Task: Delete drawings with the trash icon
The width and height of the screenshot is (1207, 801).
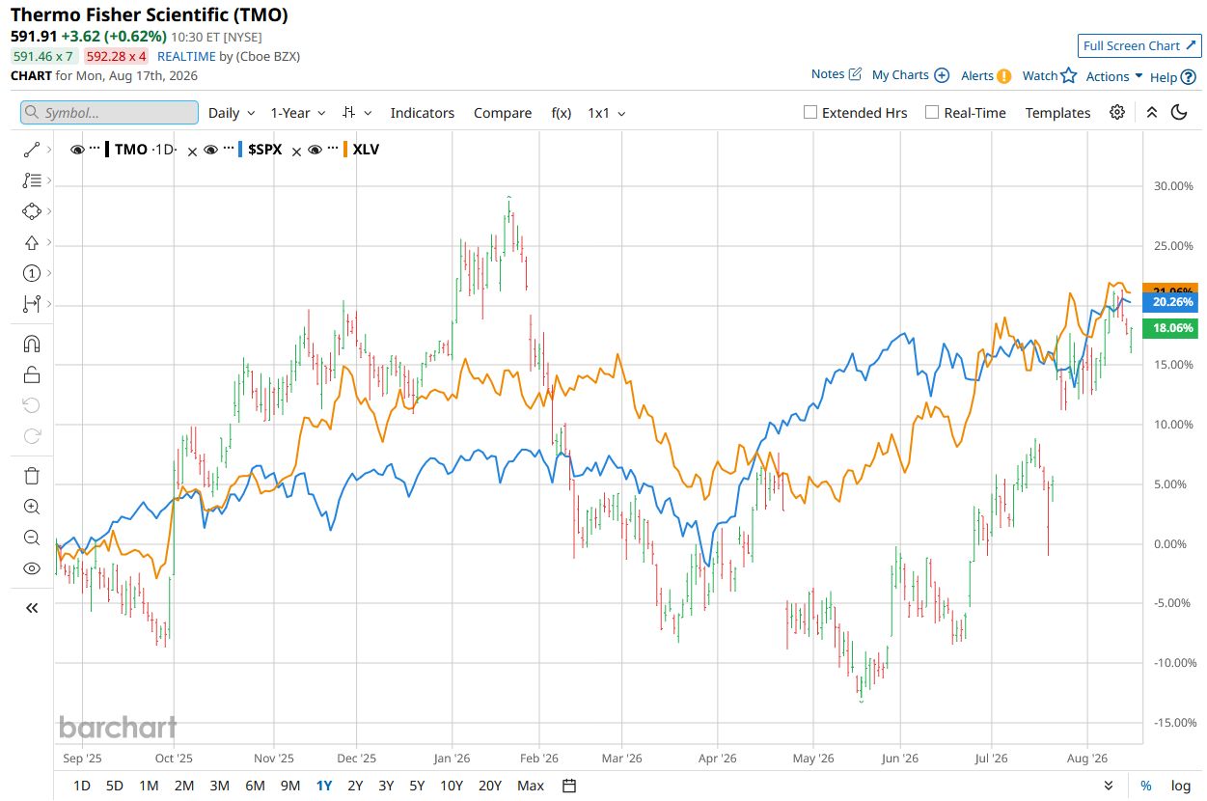Action: coord(32,476)
